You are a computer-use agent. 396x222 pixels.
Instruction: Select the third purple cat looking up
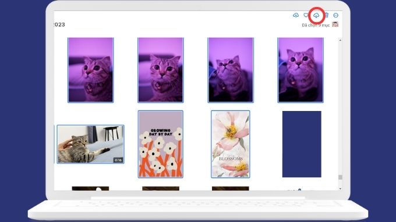pyautogui.click(x=231, y=70)
